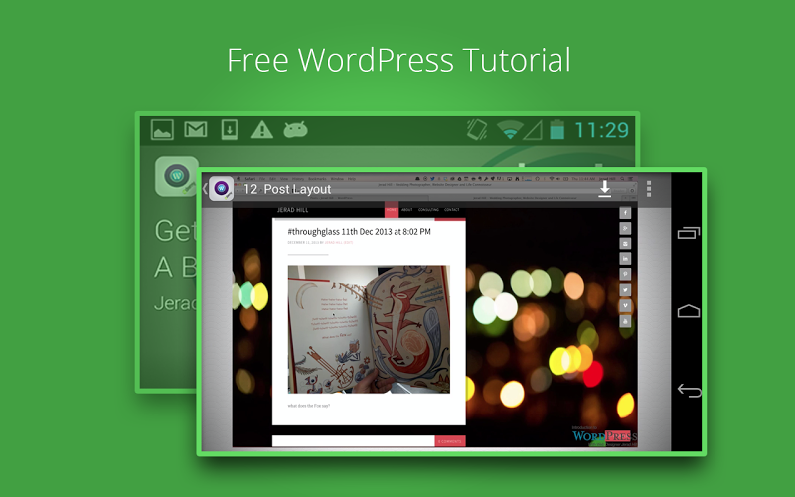Tap the WordPress app icon beside '12 Post Layout'
This screenshot has height=497, width=795.
click(x=221, y=189)
